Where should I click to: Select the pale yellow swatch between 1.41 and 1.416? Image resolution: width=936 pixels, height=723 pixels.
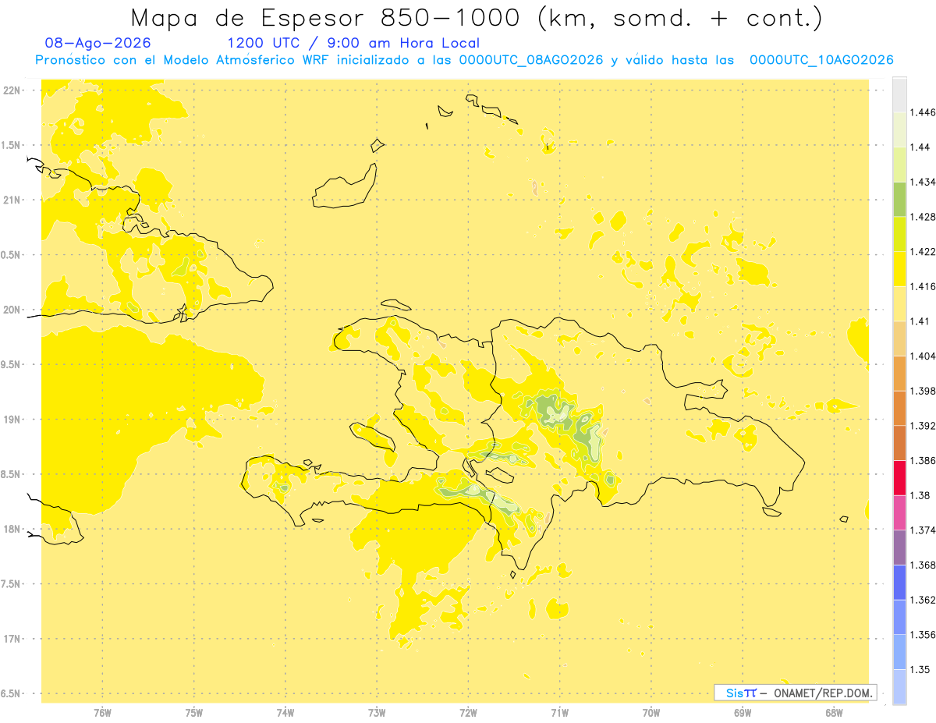[899, 303]
